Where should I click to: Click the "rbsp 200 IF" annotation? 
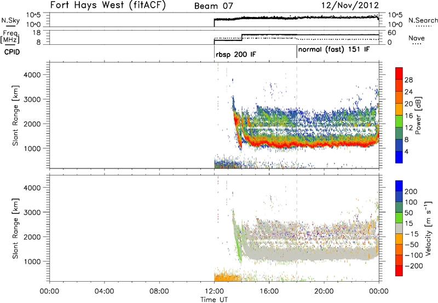[236, 54]
